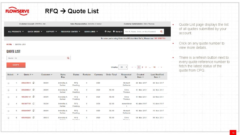
Task: Select radio for quote row 1
Action: coord(8,83)
